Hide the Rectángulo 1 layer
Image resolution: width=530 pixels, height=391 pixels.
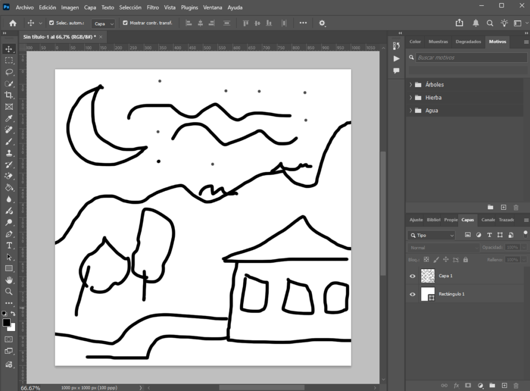(413, 294)
